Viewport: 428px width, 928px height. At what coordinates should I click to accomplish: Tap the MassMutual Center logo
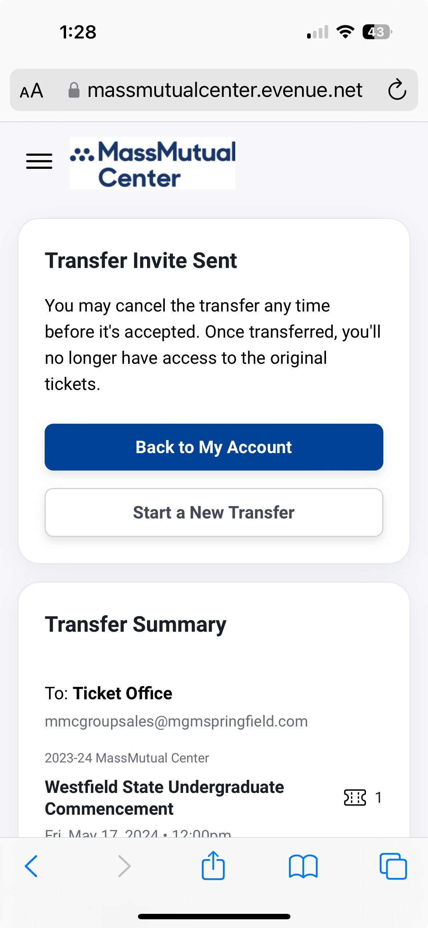(x=152, y=163)
